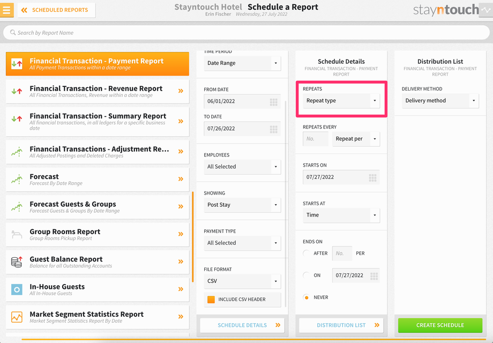Image resolution: width=493 pixels, height=343 pixels.
Task: Click Forecast Guests & Groups chart icon
Action: pos(17,206)
